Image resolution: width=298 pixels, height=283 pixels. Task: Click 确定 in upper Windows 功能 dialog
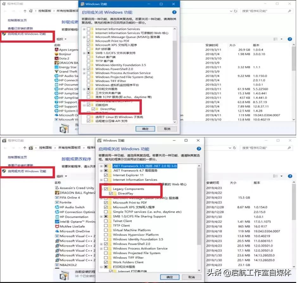pyautogui.click(x=145, y=129)
